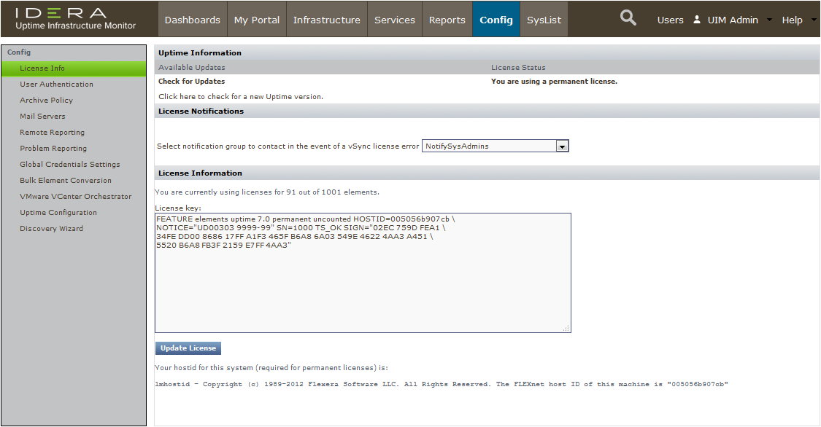Click the 'You are using a permanent license.' text
Image resolution: width=821 pixels, height=427 pixels.
(x=554, y=82)
